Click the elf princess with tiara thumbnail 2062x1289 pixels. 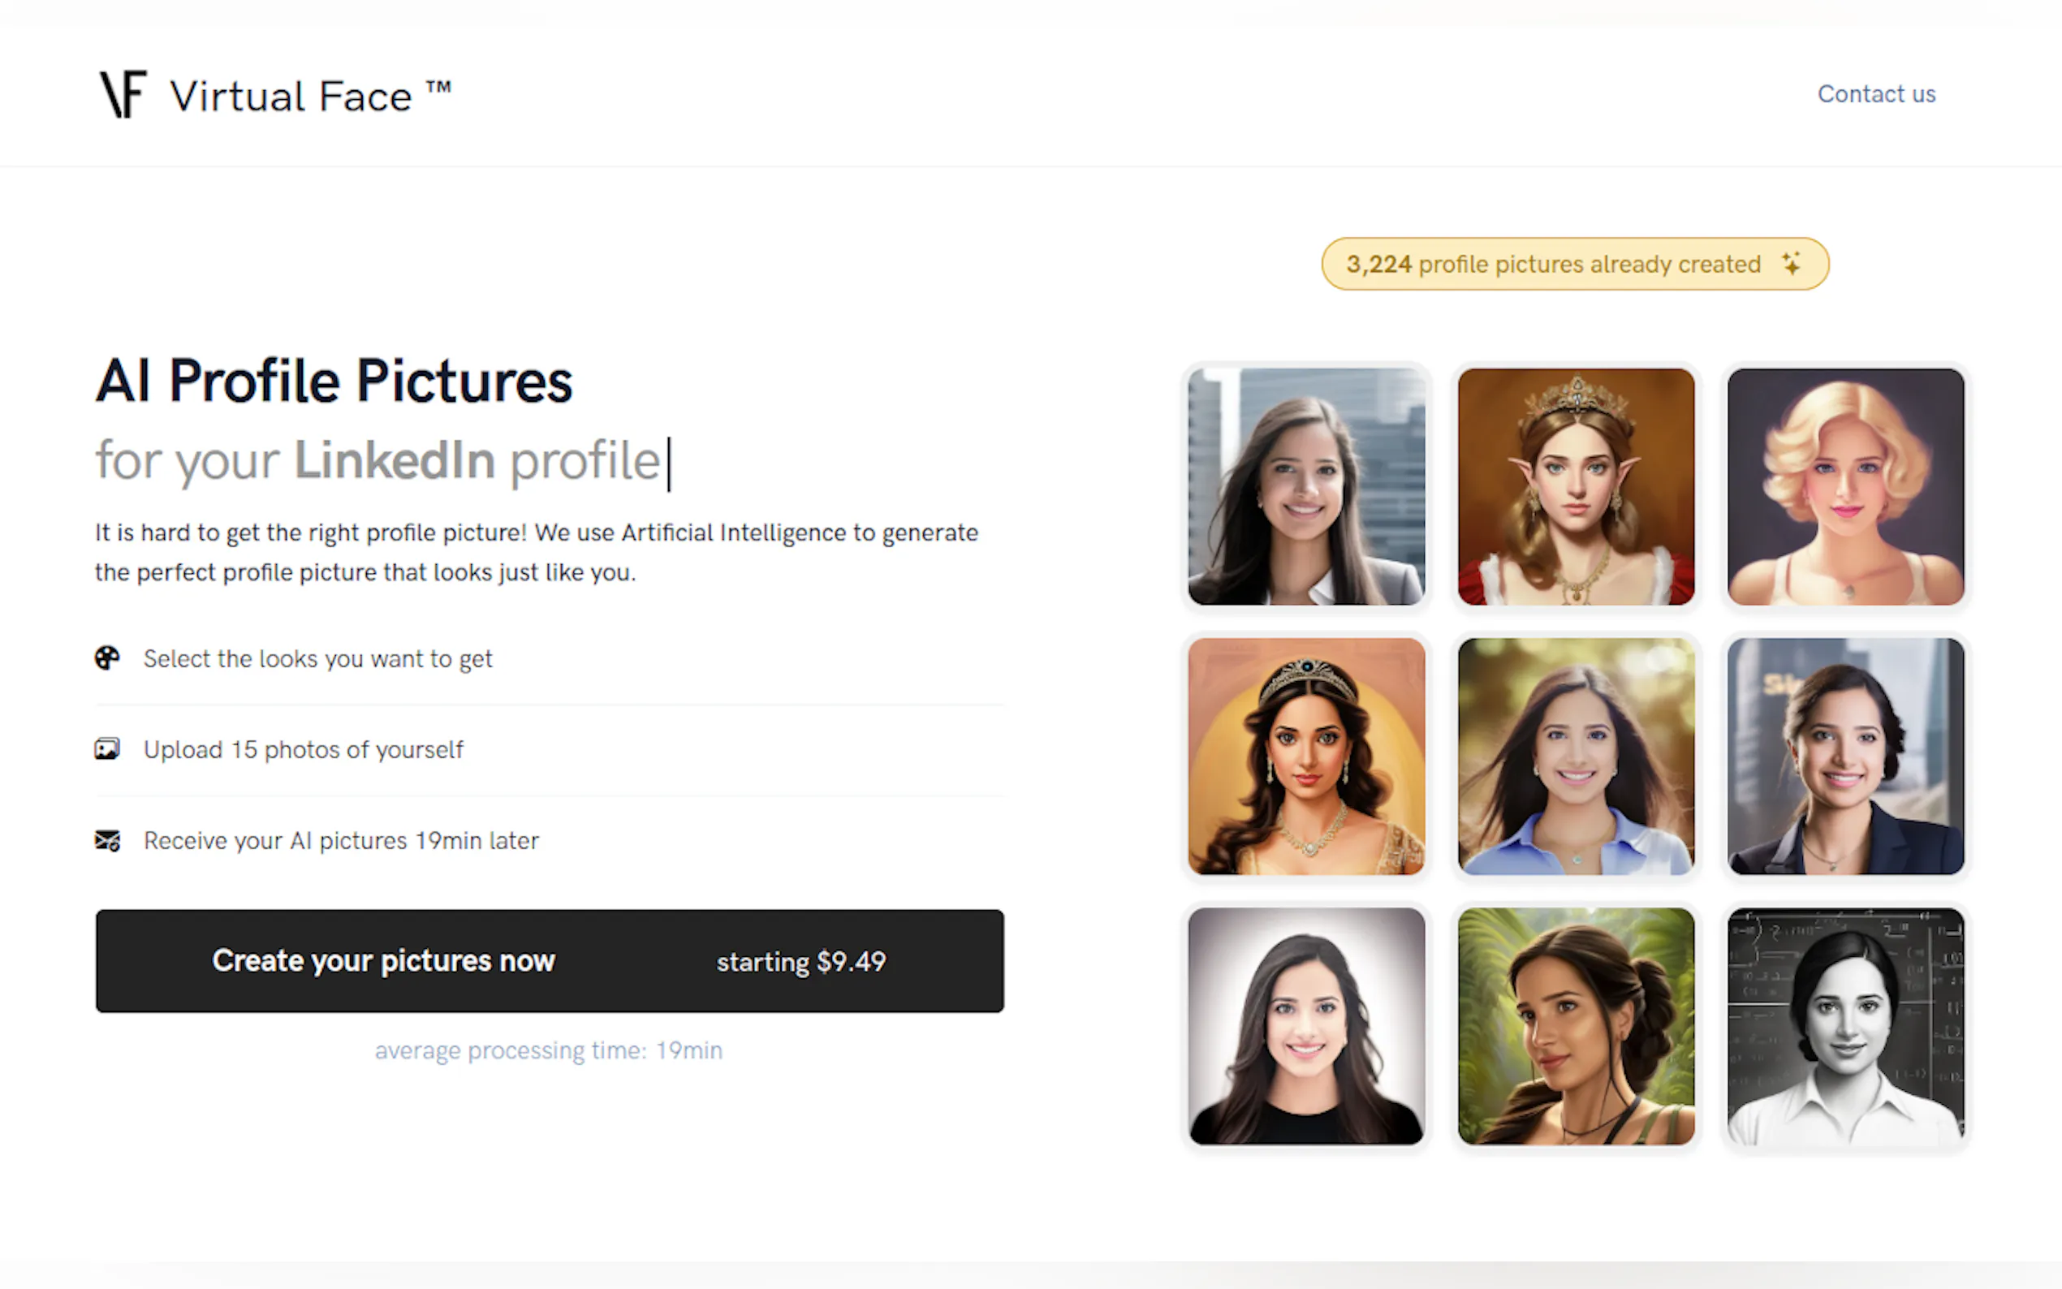point(1575,488)
